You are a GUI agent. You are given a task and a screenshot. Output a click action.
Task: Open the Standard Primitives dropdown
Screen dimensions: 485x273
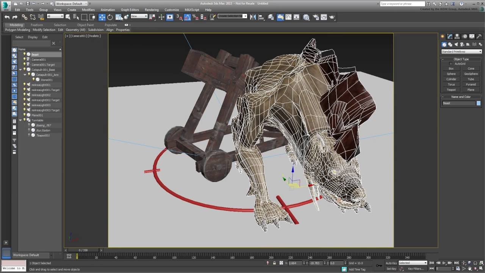pos(461,52)
